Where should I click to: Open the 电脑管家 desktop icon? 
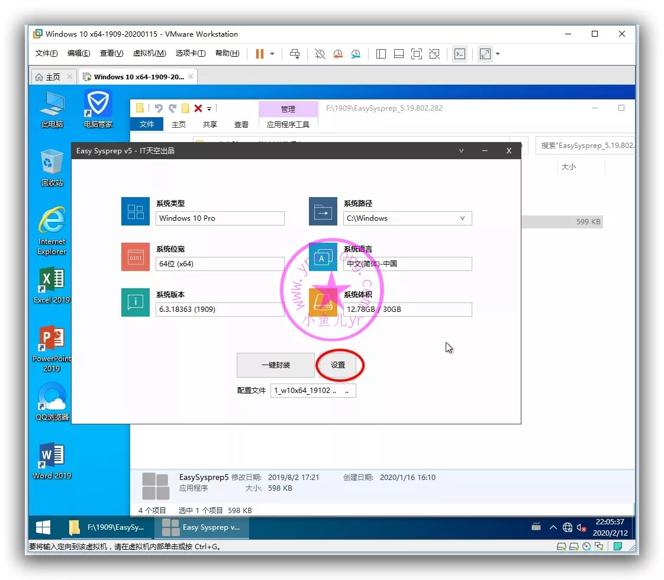point(98,109)
